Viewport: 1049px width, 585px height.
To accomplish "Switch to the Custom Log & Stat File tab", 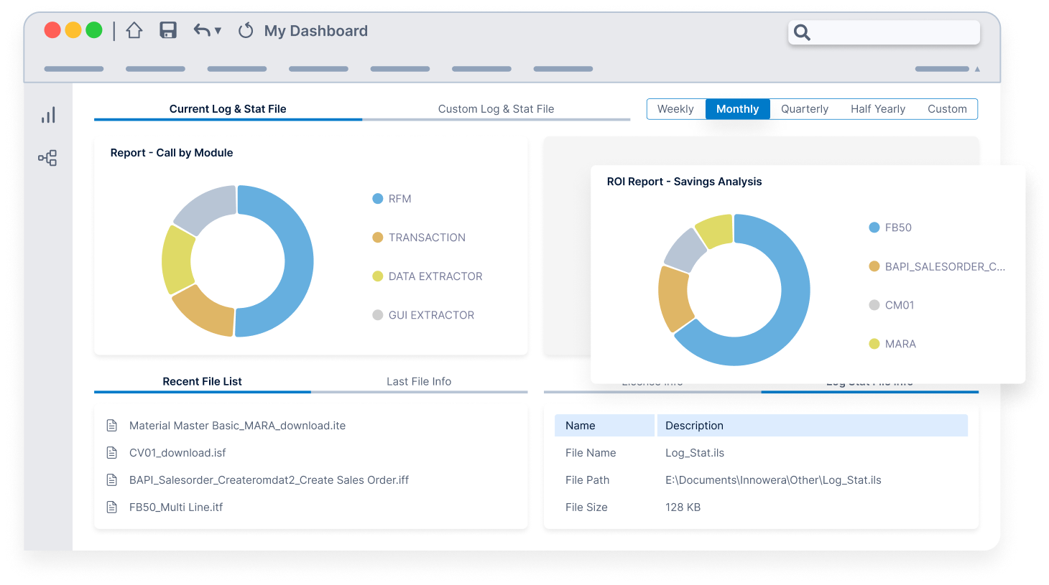I will click(496, 108).
